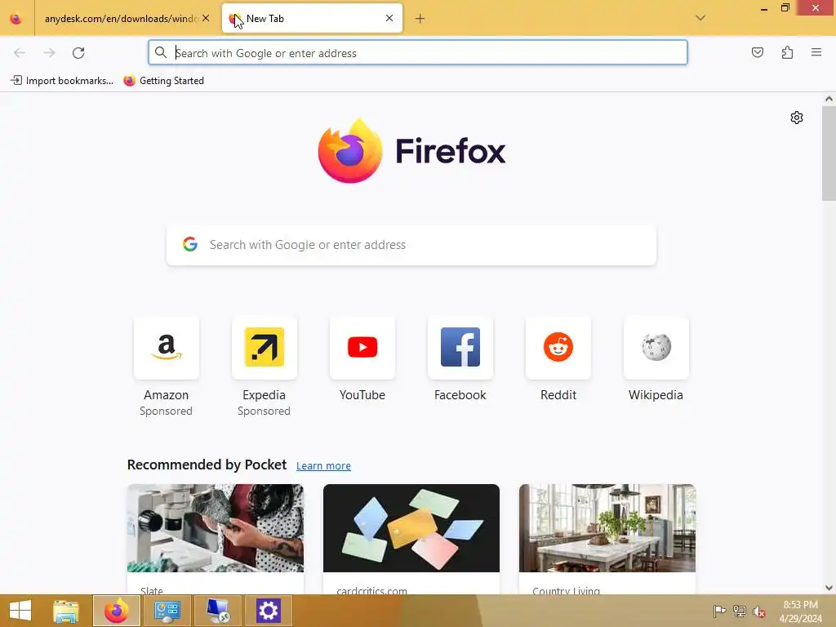Click the muted volume tray icon
Screen dimensions: 836x627
758,611
